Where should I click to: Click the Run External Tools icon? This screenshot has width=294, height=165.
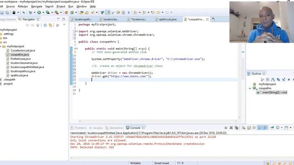[x=57, y=12]
